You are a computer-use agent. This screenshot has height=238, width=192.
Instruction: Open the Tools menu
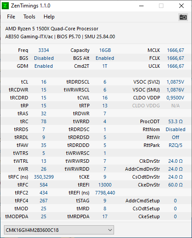tap(29, 17)
